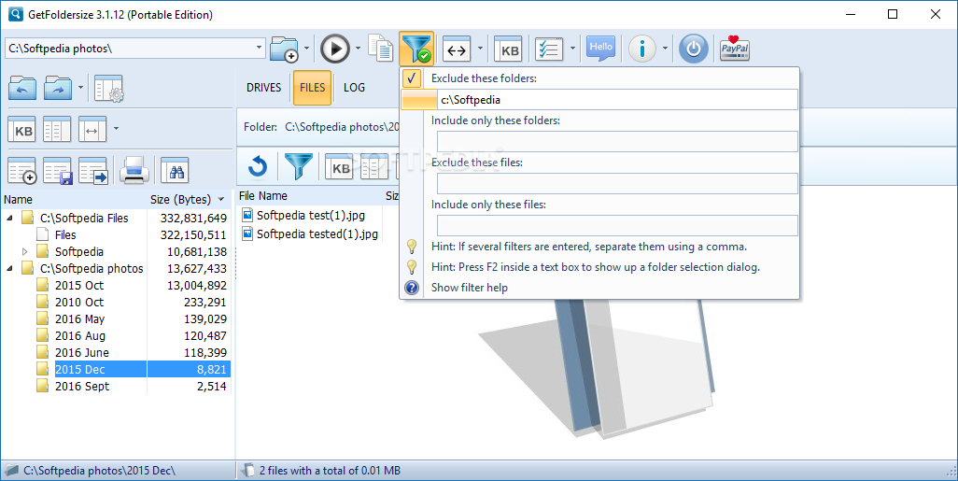Click the blue refresh arrow in files pane

pos(258,166)
